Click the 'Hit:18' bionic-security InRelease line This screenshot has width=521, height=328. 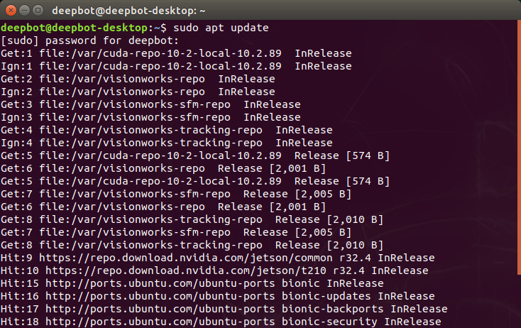point(221,322)
